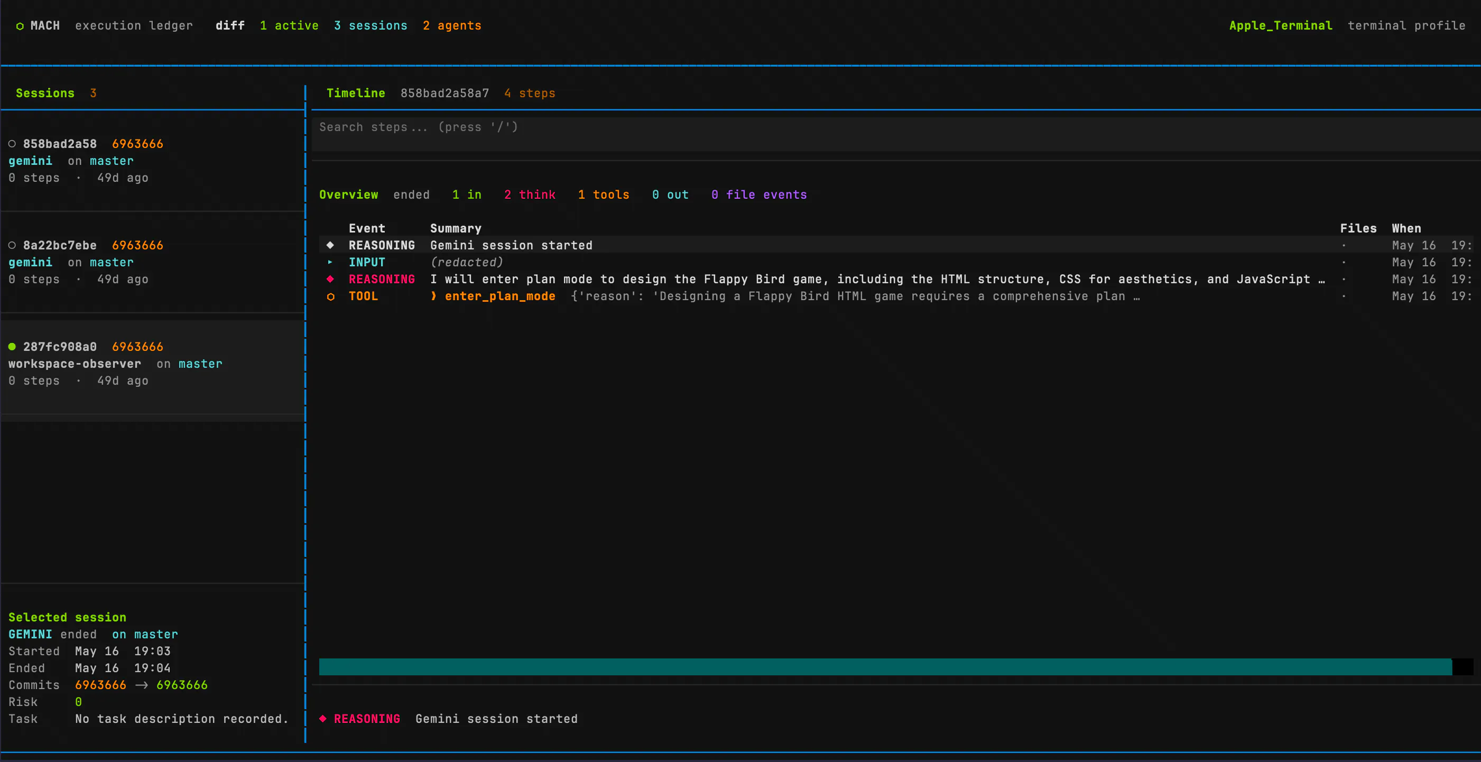Image resolution: width=1481 pixels, height=762 pixels.
Task: Select the white diamond REASONING row icon
Action: click(x=330, y=245)
